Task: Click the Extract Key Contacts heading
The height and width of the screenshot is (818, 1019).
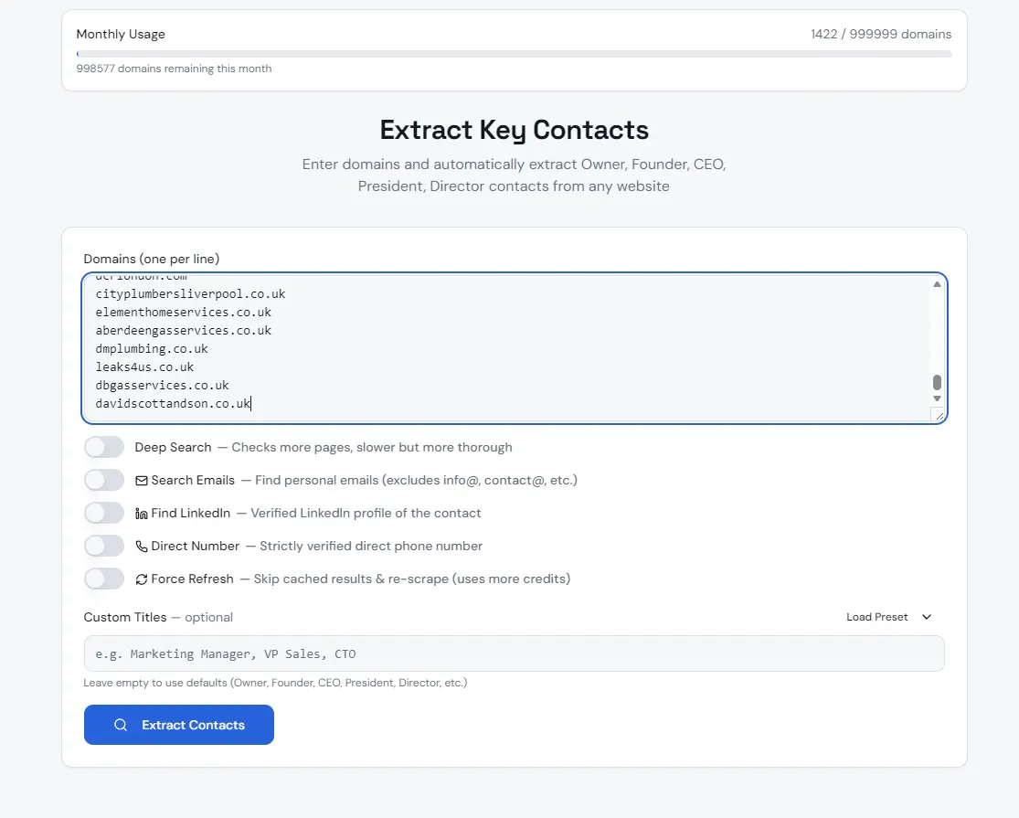Action: 514,130
